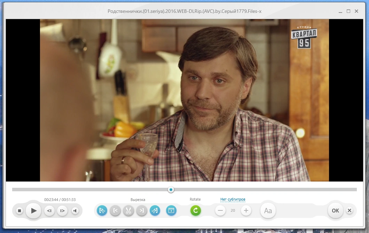Click the Вырезка label above the cut tools
Screen dimensions: 369x233
click(x=138, y=200)
